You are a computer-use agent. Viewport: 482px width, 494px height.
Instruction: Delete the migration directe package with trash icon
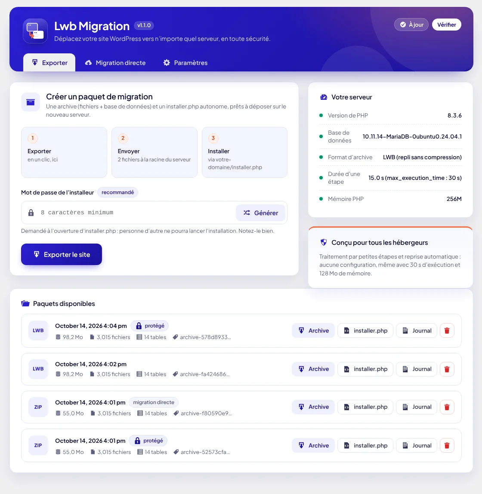coord(447,407)
